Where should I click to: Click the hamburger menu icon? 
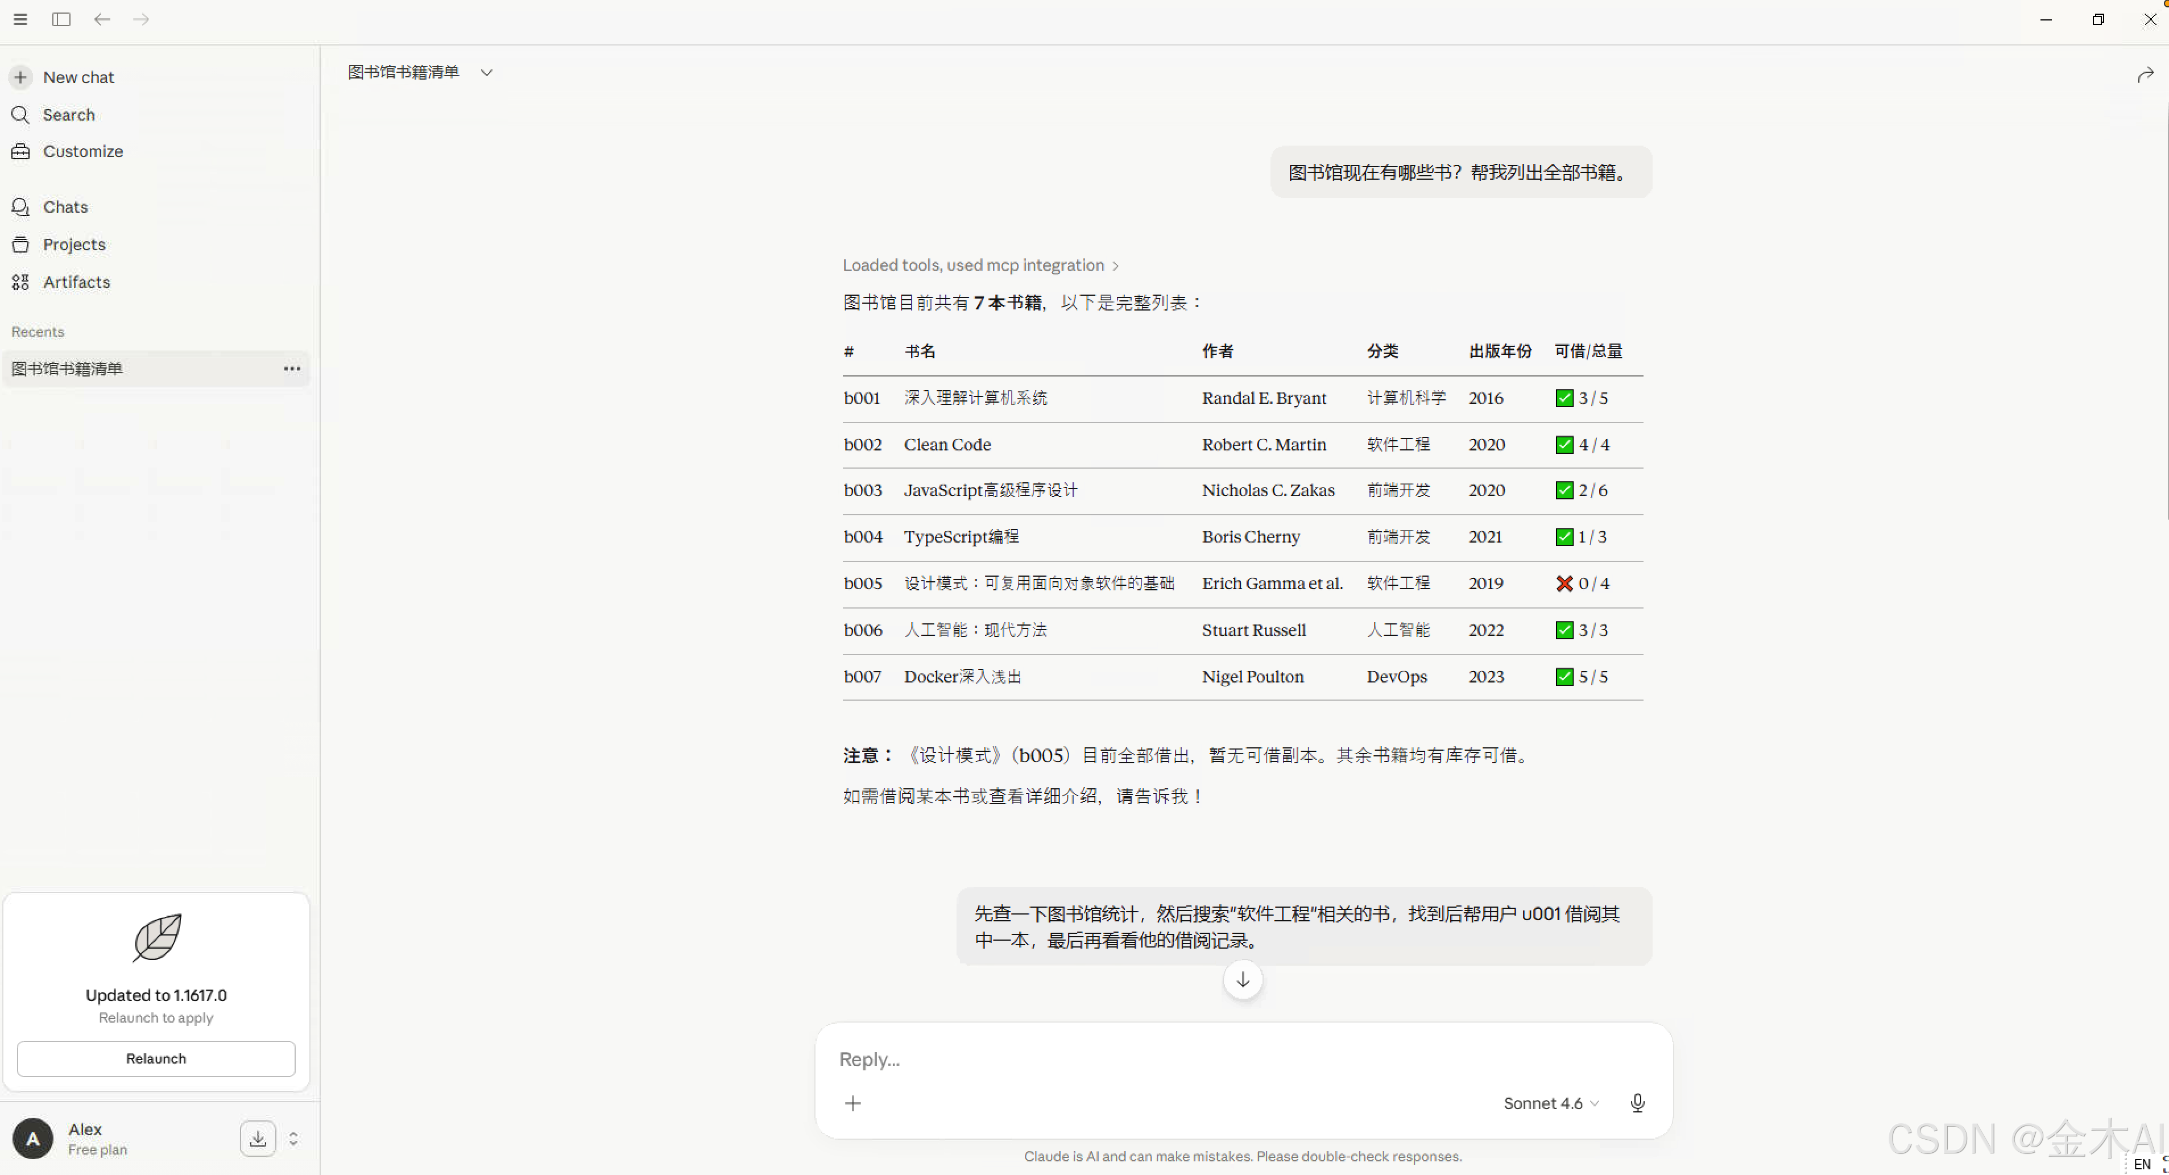point(21,19)
